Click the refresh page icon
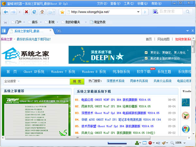This screenshot has height=147, width=196. pyautogui.click(x=34, y=12)
